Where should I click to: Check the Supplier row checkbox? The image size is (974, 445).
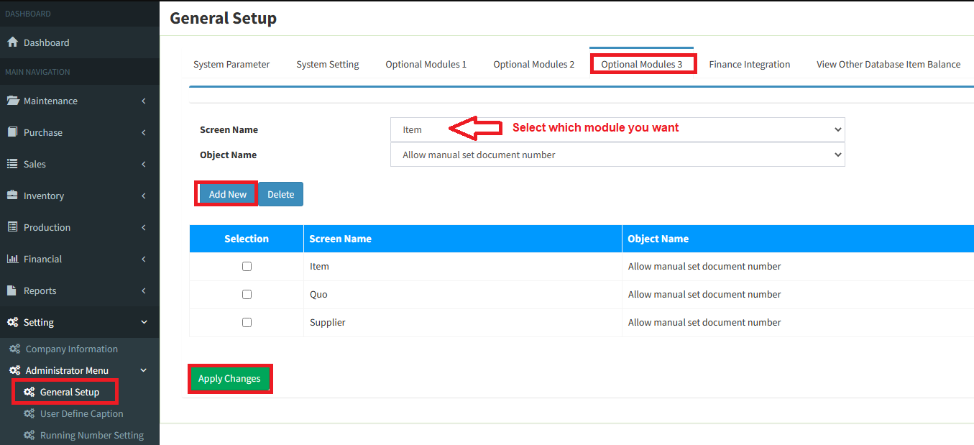point(247,322)
